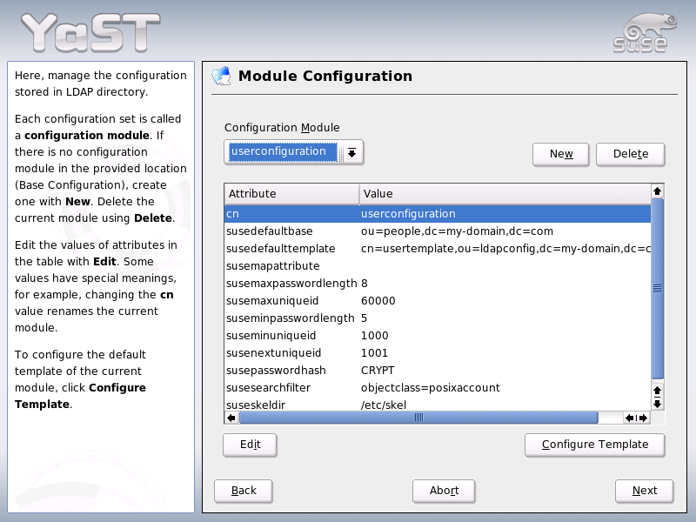This screenshot has width=696, height=522.
Task: Click the value ou=people,dc=my-domain,dc=com
Action: 458,231
